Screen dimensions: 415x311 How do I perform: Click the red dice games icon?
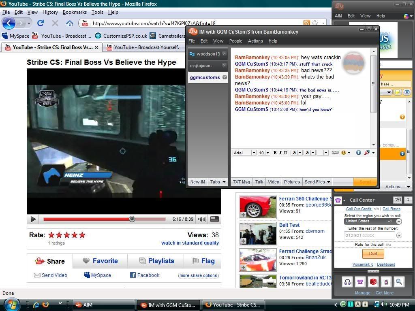(373, 282)
